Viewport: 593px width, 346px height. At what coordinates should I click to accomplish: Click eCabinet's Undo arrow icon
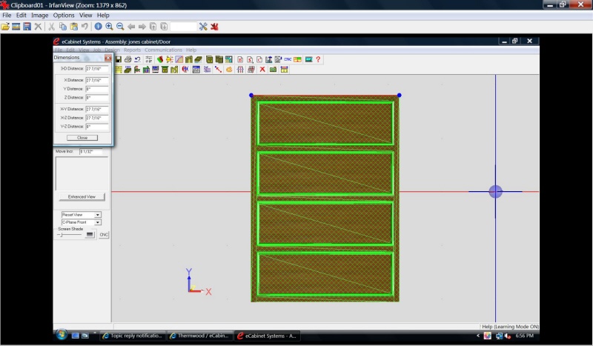tap(137, 59)
